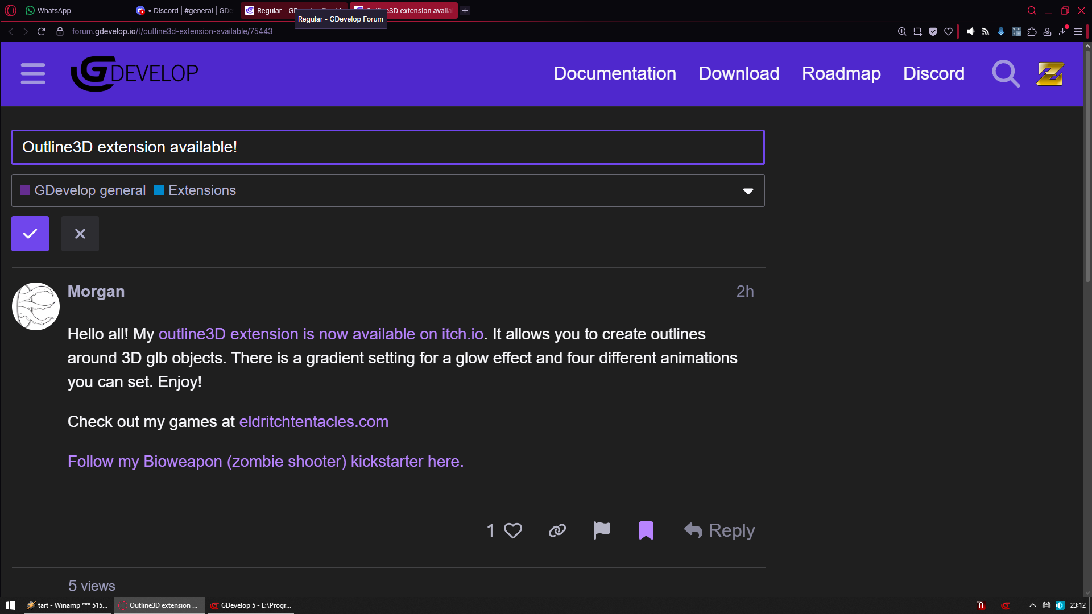Open the eldritchtentacles.com link
Viewport: 1092px width, 614px height.
pyautogui.click(x=313, y=422)
